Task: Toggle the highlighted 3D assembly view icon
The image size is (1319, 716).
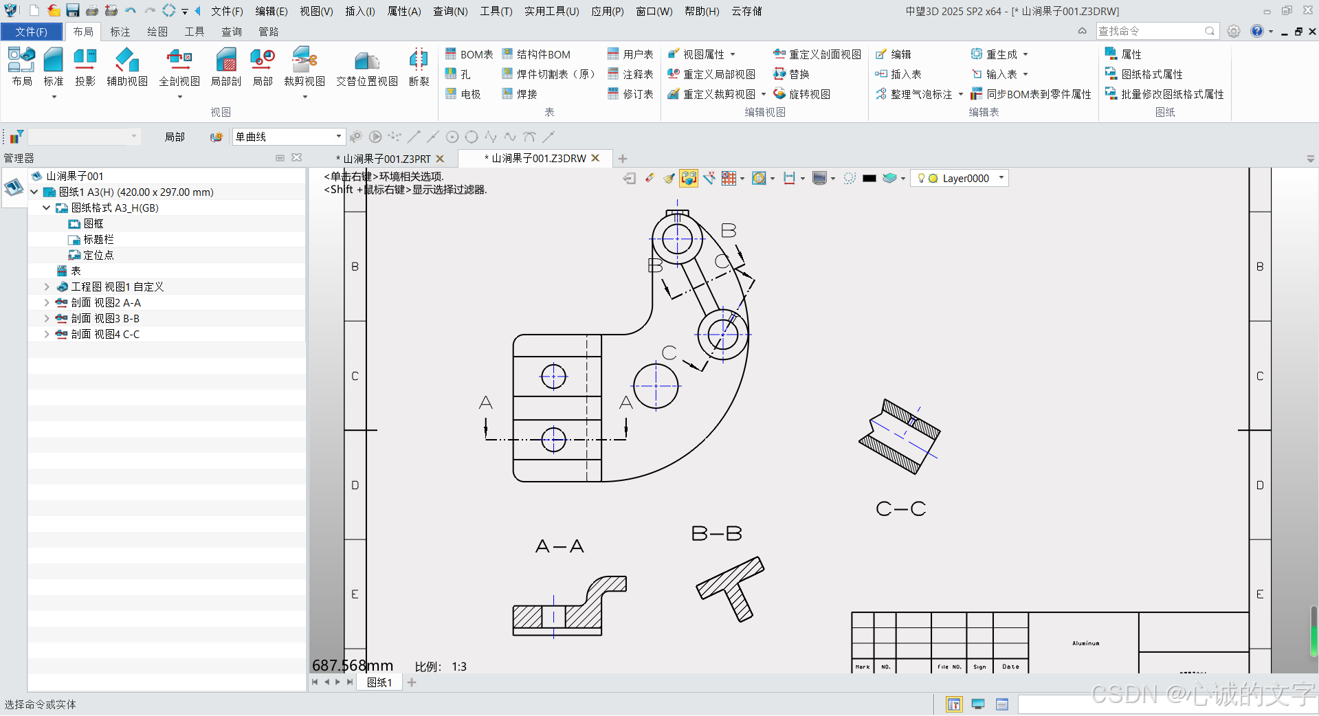Action: 689,178
